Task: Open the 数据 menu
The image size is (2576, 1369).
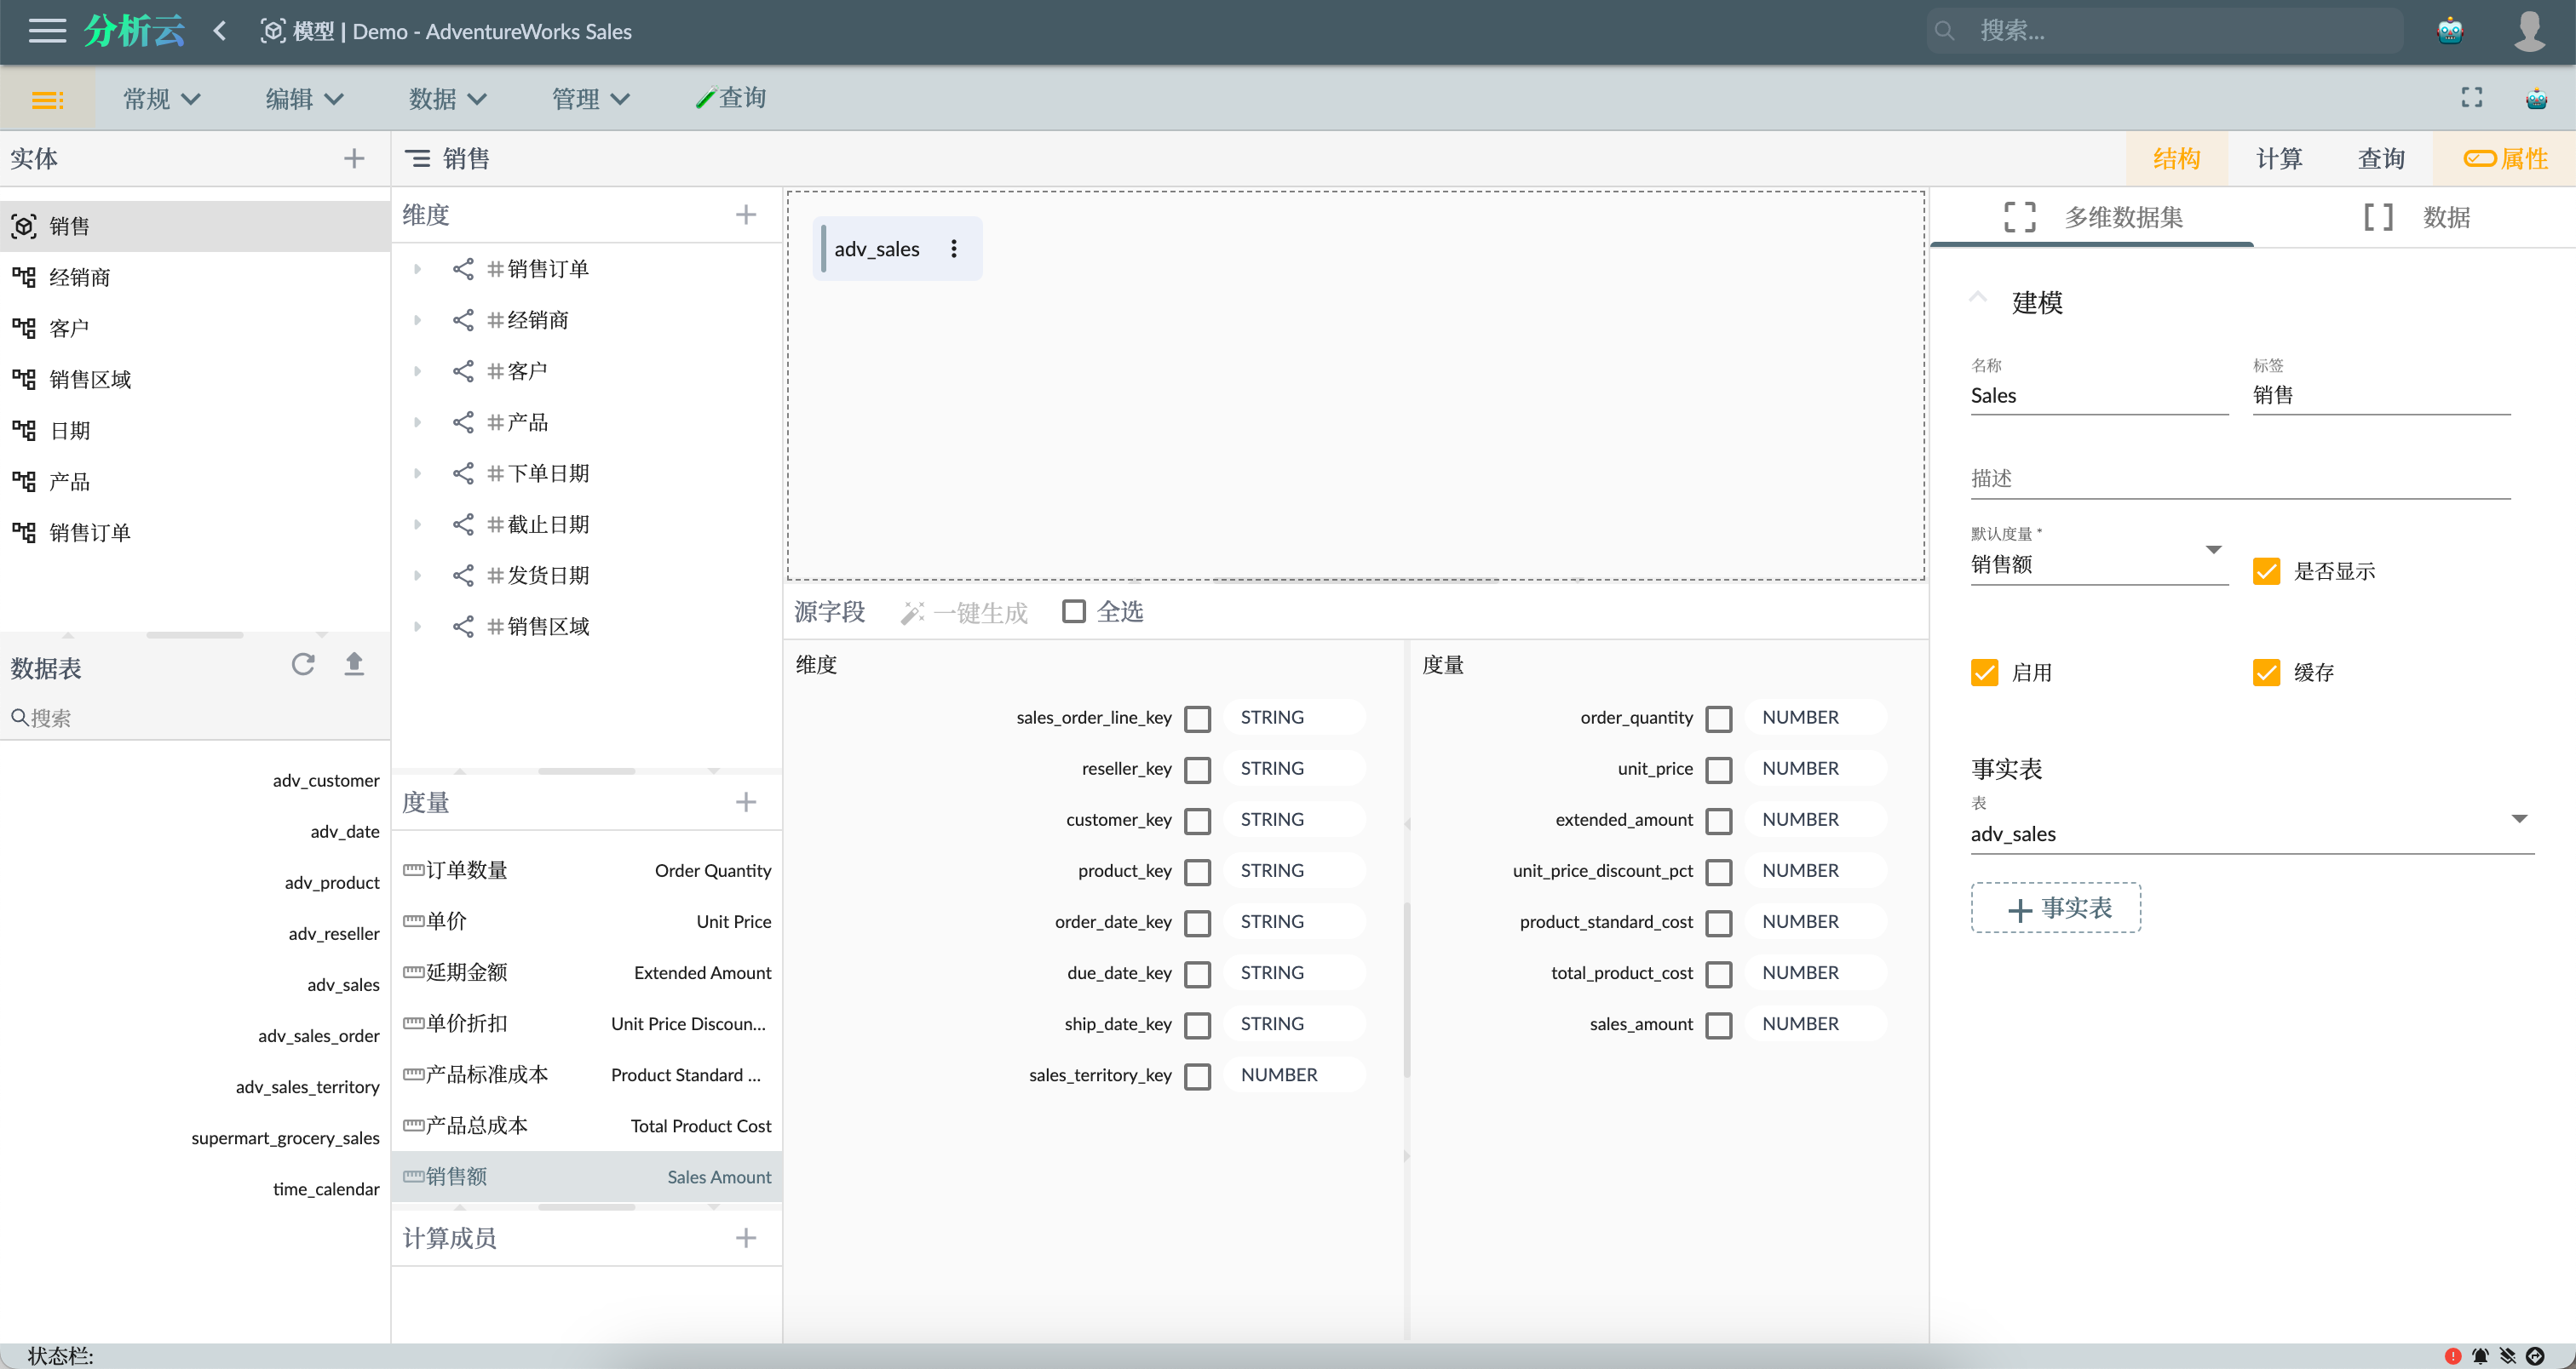Action: pos(447,98)
